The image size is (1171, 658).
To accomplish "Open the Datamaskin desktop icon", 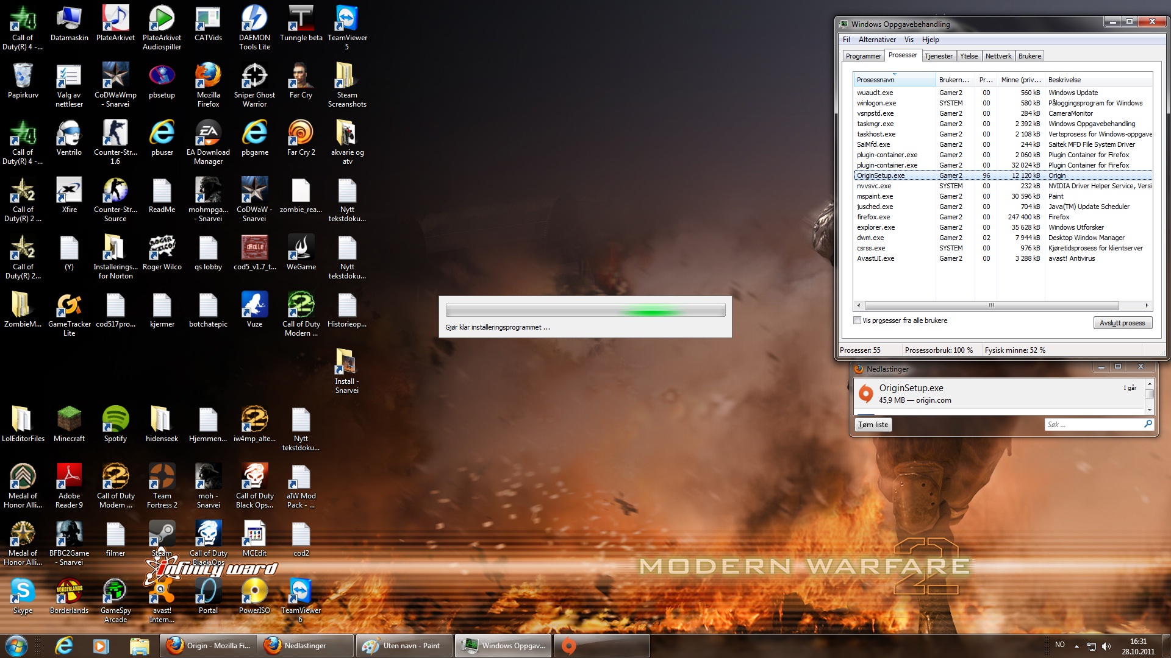I will click(x=69, y=24).
